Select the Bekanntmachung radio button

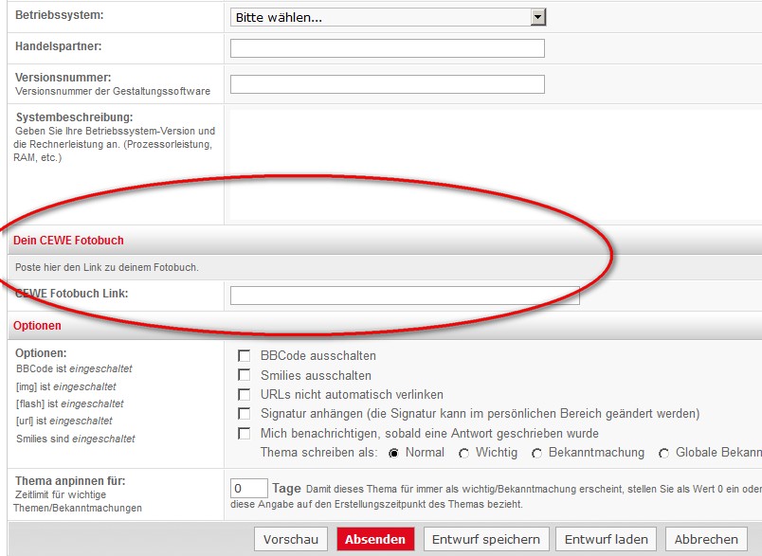(x=536, y=453)
